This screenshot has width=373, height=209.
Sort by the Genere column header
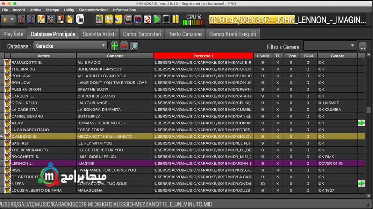[338, 56]
